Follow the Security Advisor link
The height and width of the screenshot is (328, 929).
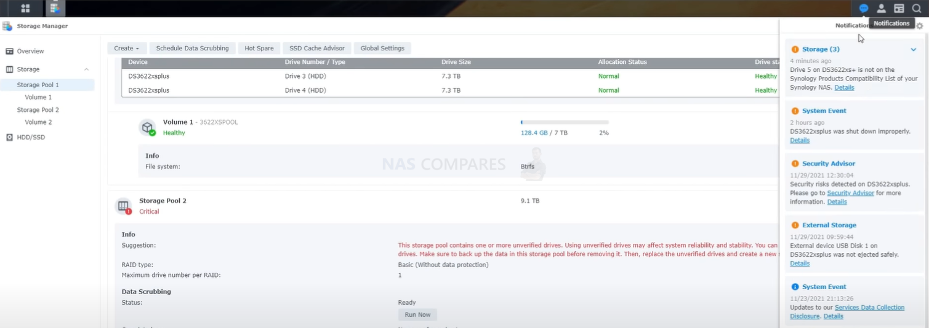850,193
